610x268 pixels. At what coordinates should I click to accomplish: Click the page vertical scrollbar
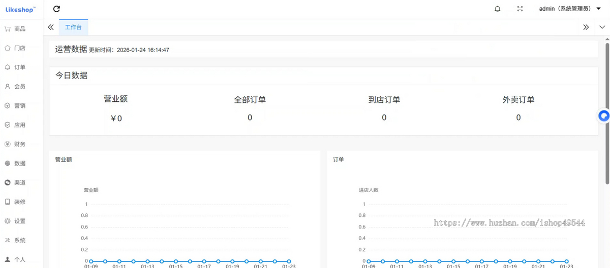(x=607, y=114)
